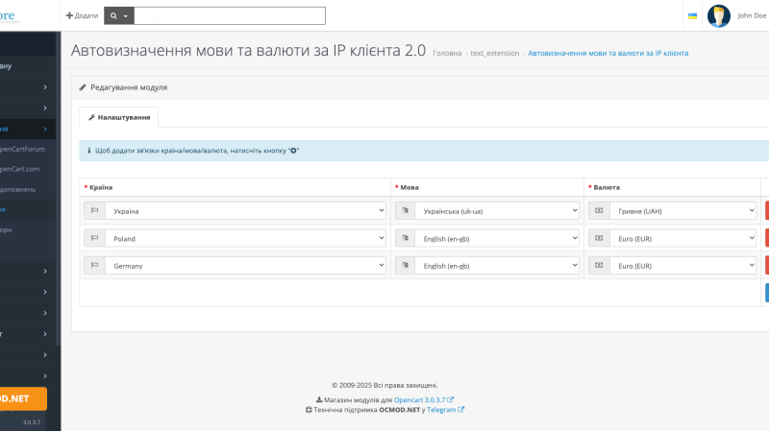769x432 pixels.
Task: Open the search type dropdown with magnifier
Action: pos(119,15)
